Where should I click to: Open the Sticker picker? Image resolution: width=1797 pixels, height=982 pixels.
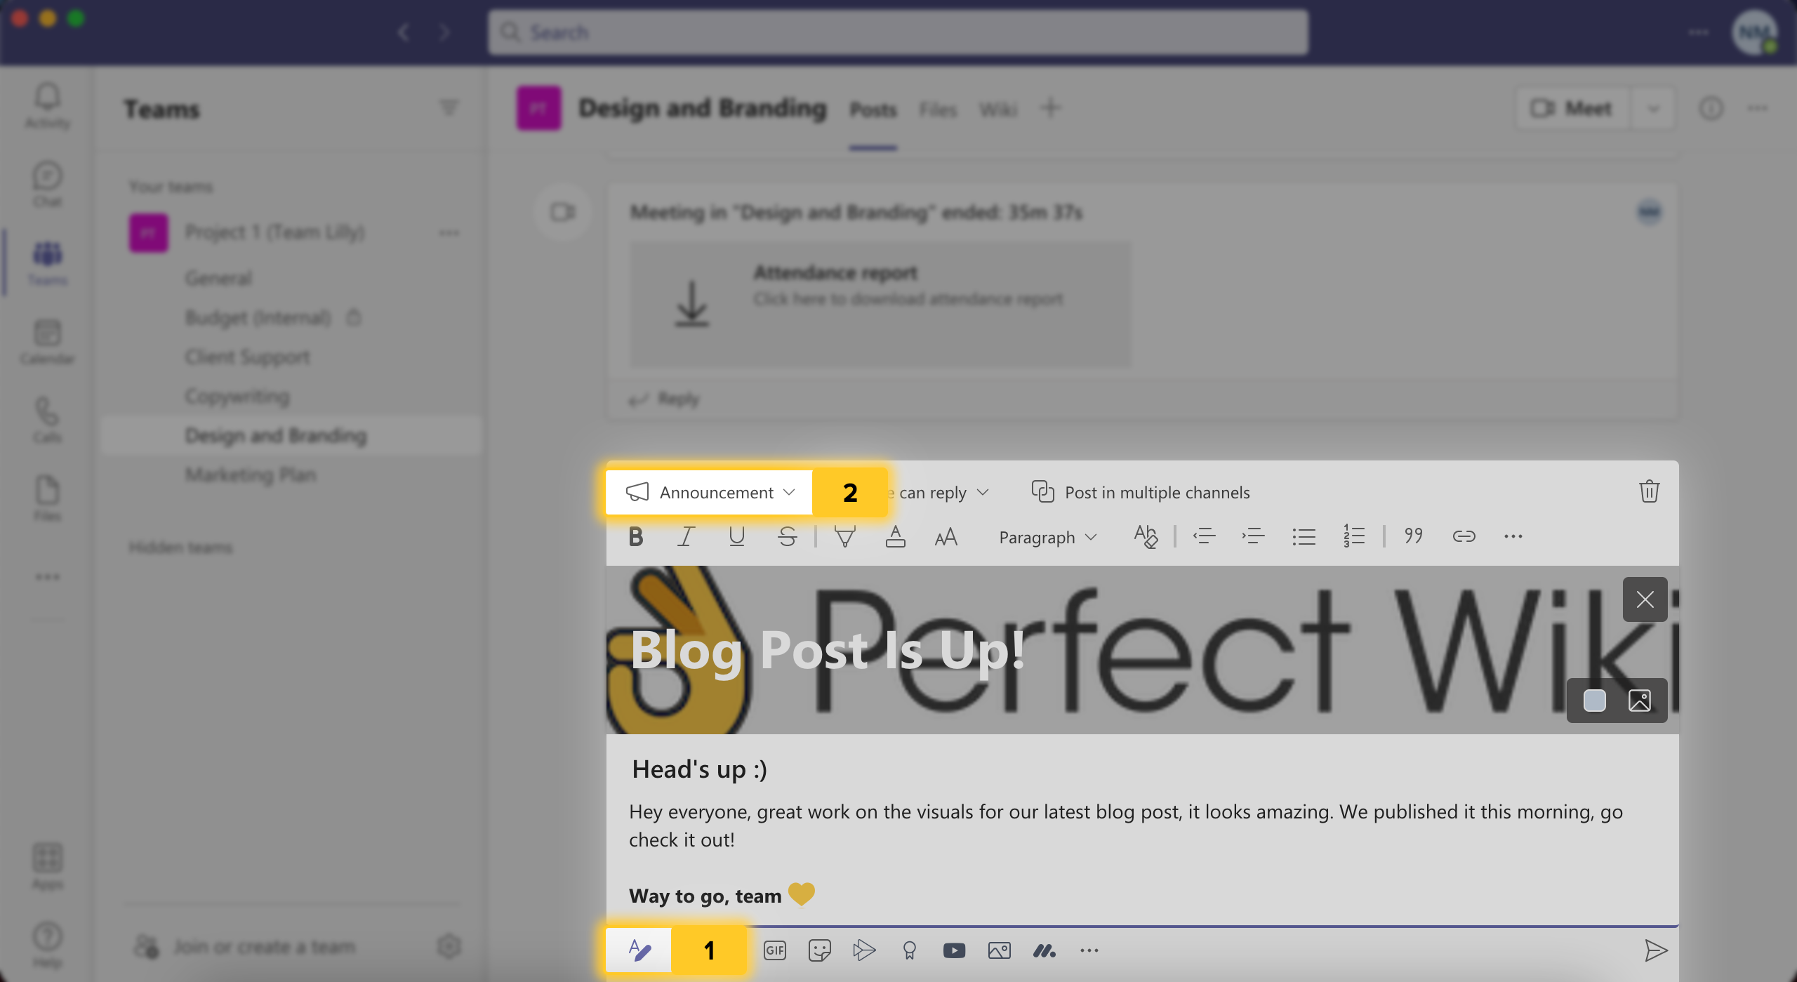(818, 950)
